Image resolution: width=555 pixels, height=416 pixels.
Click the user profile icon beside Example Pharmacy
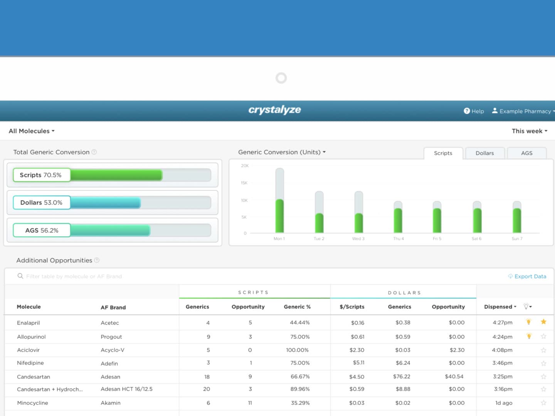pyautogui.click(x=494, y=111)
